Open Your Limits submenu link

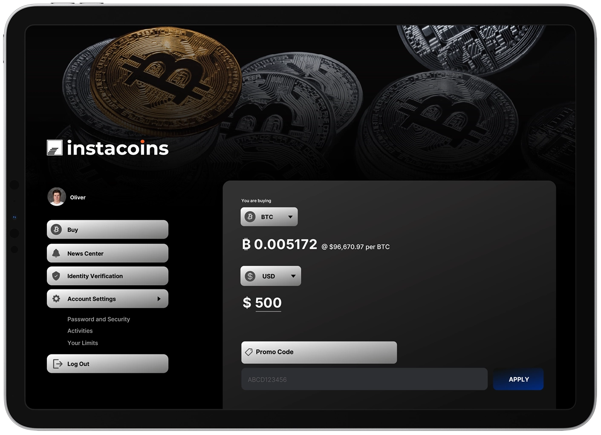(x=83, y=343)
